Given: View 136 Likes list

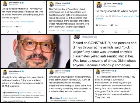Looking at the screenshot, I should pyautogui.click(x=114, y=25).
